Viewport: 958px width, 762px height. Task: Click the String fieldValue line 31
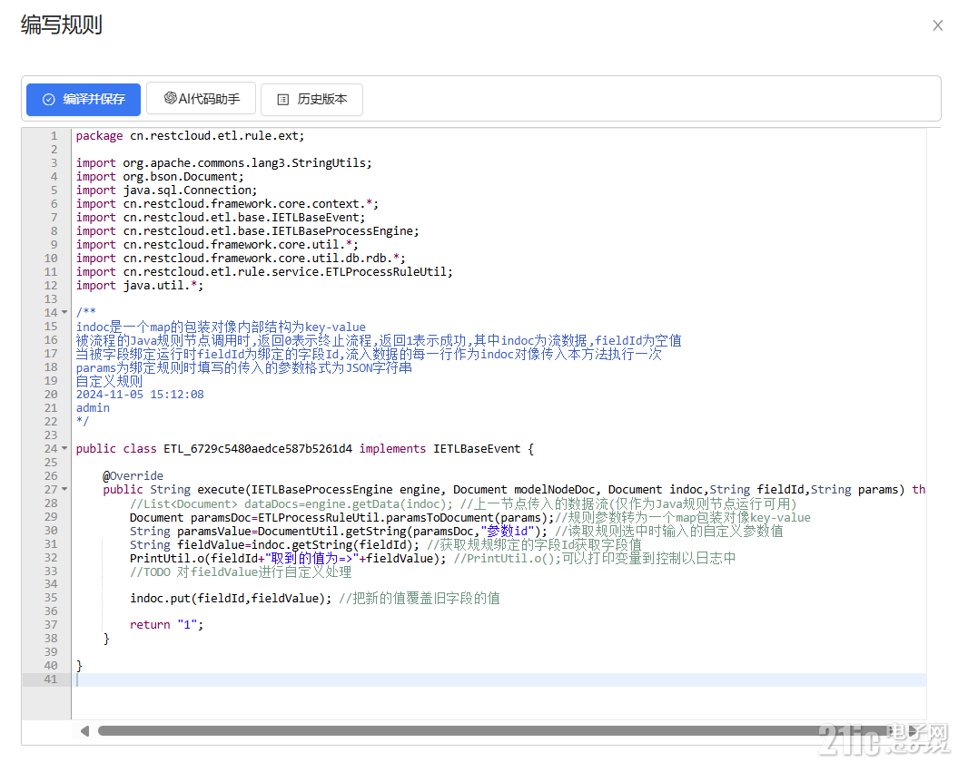[x=274, y=544]
